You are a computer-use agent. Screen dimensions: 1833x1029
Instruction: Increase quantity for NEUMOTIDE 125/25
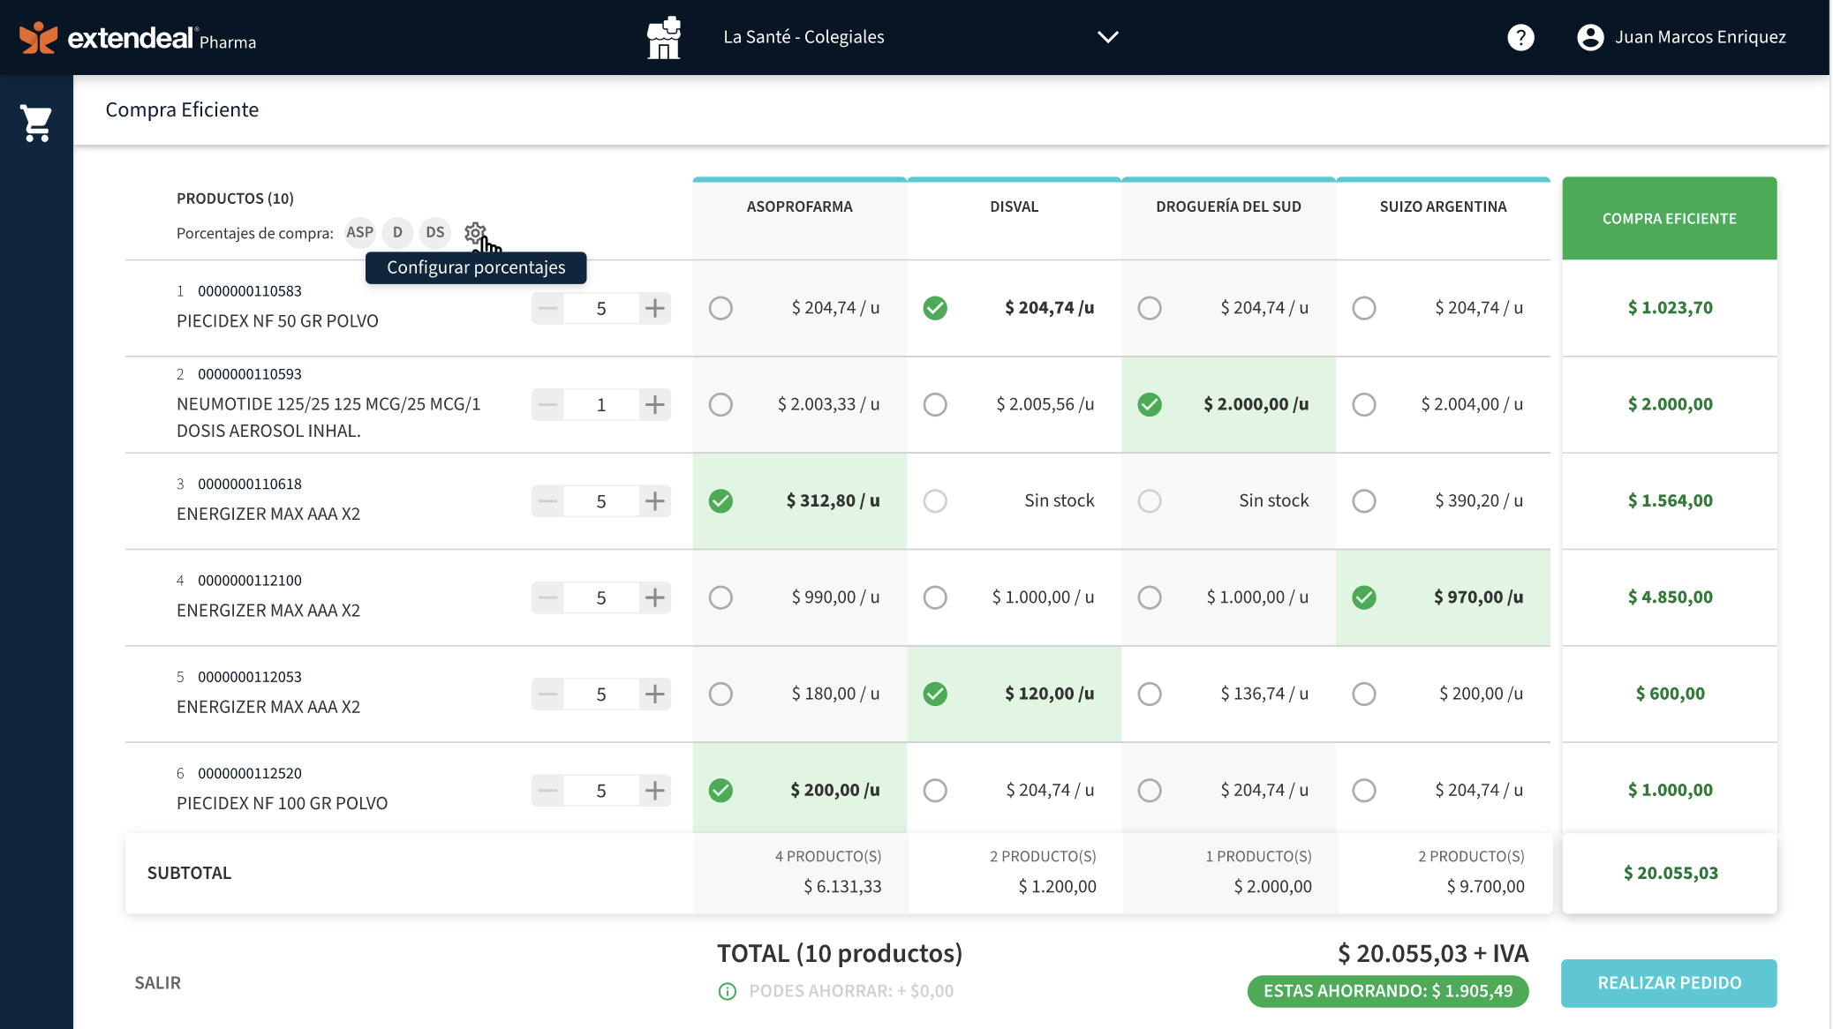click(654, 405)
